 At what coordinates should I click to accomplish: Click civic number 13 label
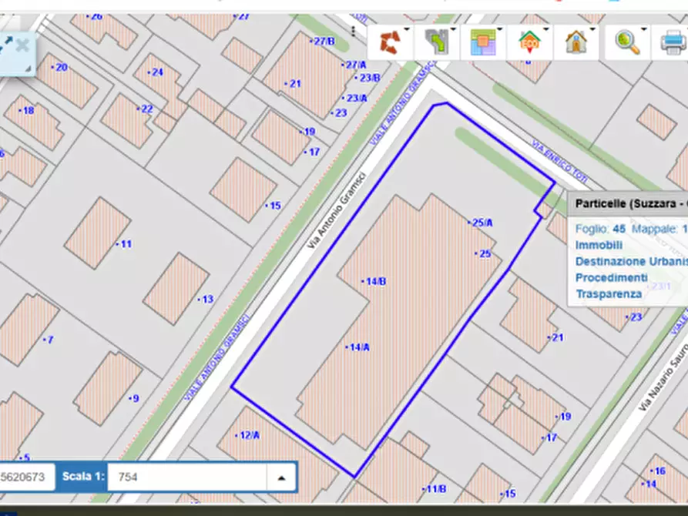[206, 300]
